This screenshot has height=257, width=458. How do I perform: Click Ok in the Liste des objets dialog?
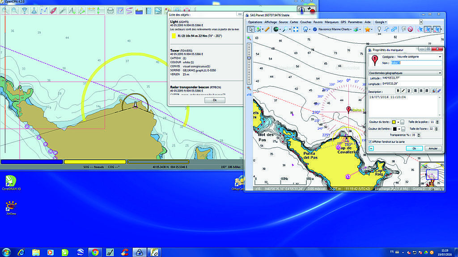215,100
